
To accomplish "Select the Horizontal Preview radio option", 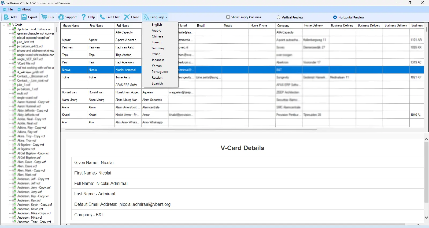I will 335,17.
